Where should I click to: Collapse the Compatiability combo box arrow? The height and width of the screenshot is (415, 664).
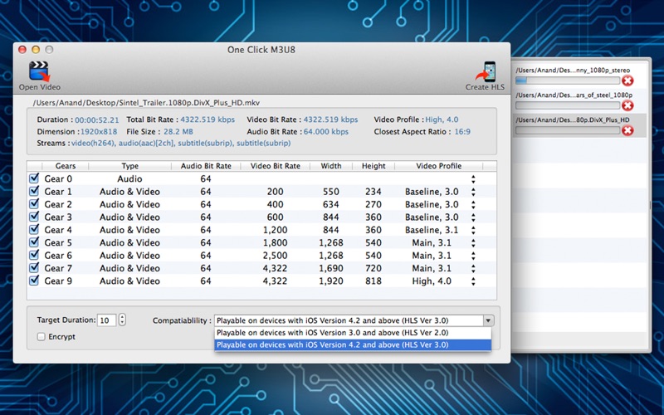click(488, 320)
